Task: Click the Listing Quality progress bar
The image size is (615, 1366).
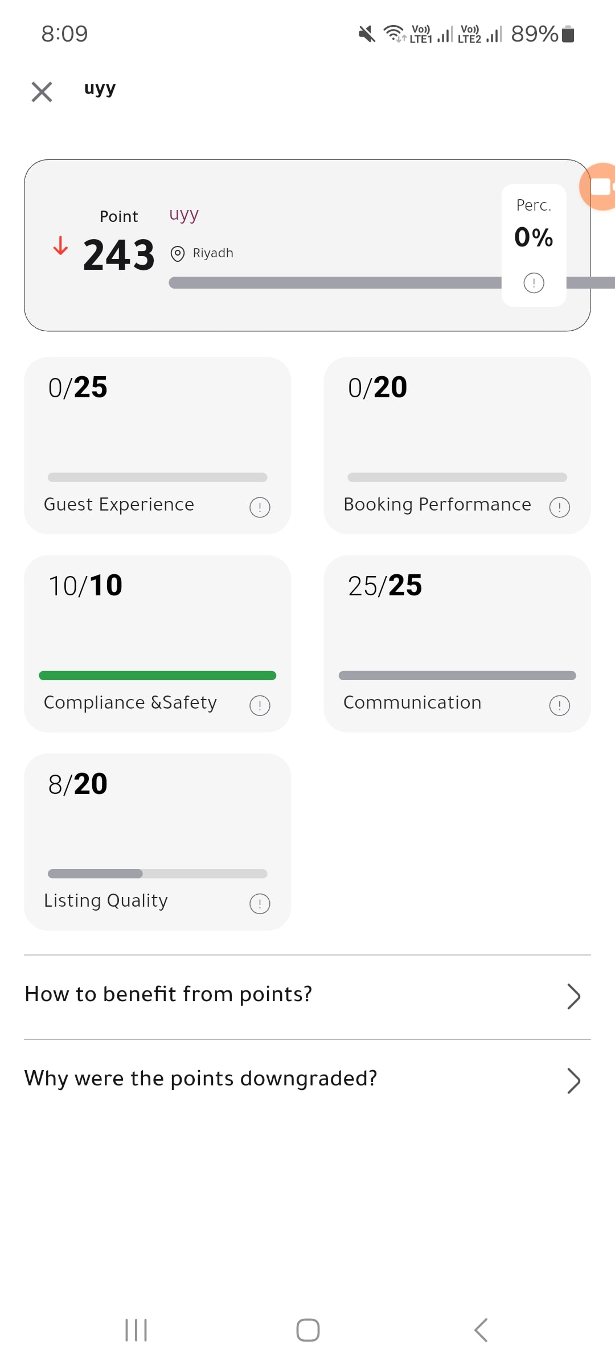Action: 157,874
